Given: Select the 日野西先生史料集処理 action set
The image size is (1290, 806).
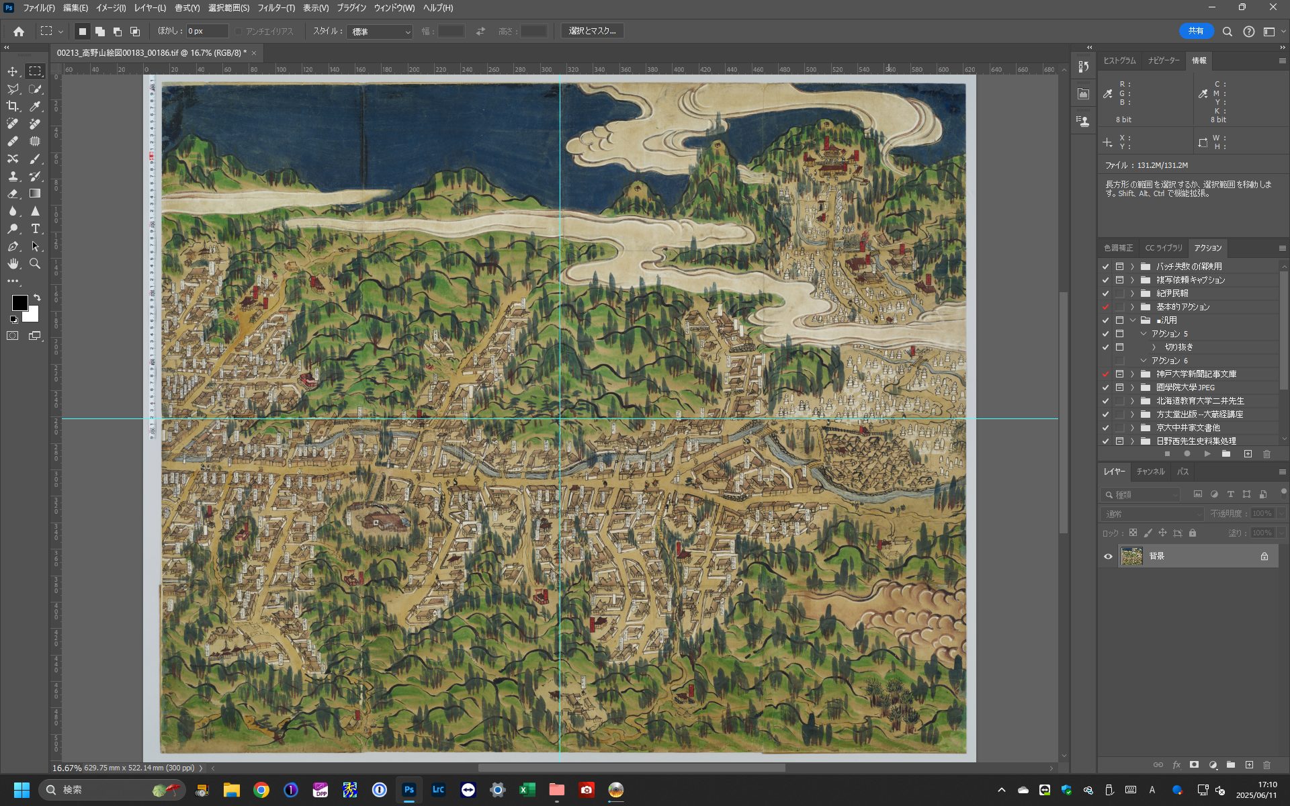Looking at the screenshot, I should point(1196,441).
